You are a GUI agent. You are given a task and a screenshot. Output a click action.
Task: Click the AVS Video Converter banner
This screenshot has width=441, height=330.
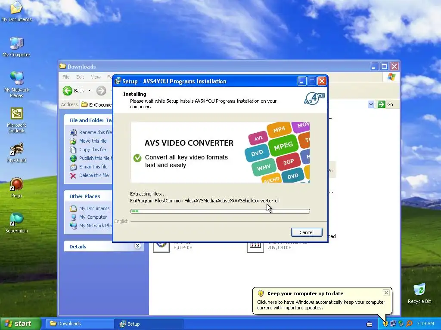click(220, 152)
